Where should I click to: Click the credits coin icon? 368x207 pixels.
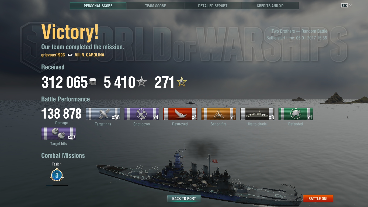click(92, 82)
